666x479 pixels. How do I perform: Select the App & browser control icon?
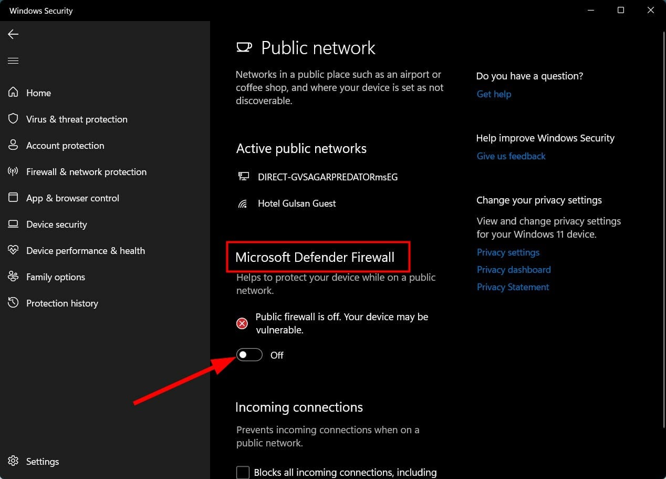[13, 198]
